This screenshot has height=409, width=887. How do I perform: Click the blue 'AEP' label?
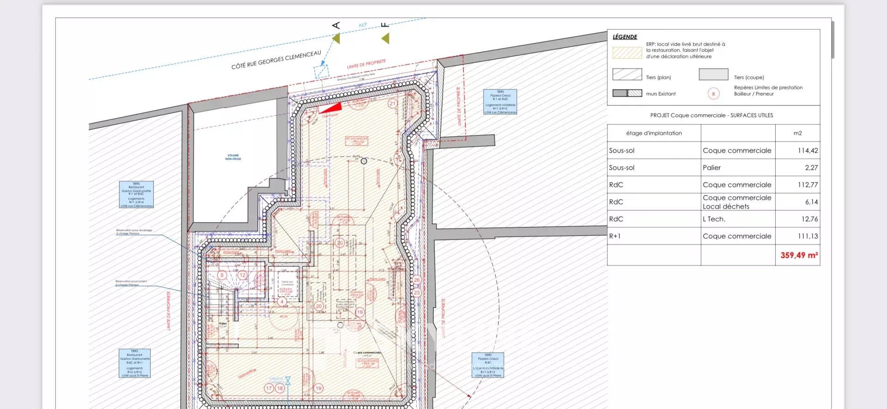[x=363, y=25]
